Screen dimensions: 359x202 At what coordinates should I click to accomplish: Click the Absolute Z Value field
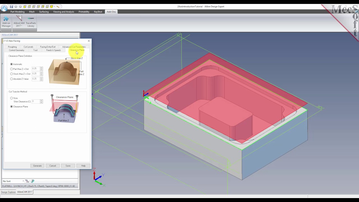click(36, 79)
